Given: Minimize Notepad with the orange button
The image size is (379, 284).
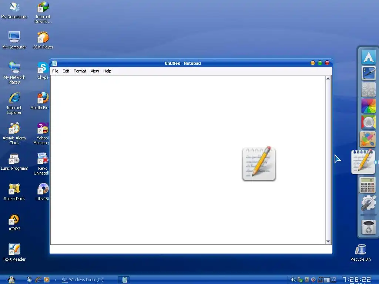Looking at the screenshot, I should [x=313, y=63].
